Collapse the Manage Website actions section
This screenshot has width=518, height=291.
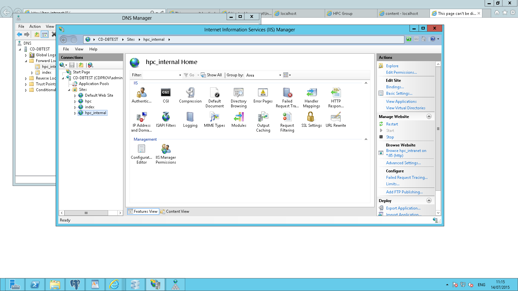tap(429, 116)
